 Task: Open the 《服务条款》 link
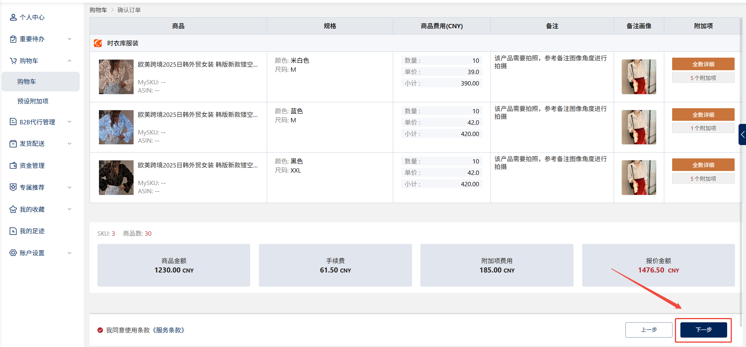click(169, 330)
